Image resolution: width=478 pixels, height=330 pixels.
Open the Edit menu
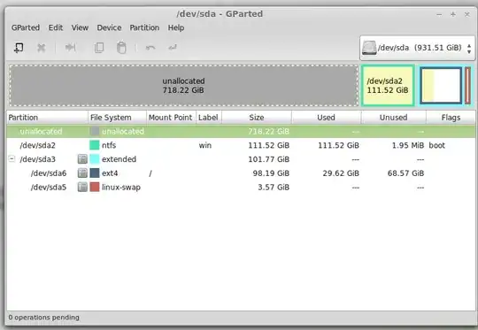(x=56, y=27)
